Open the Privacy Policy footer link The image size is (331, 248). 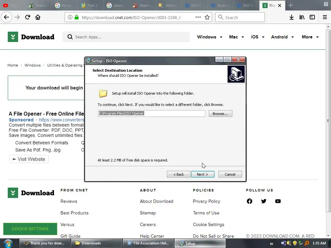[207, 201]
